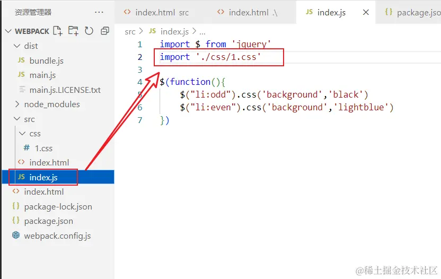Screen dimensions: 441x279
Task: Click the 'lightblue' color string
Action: [x=361, y=107]
